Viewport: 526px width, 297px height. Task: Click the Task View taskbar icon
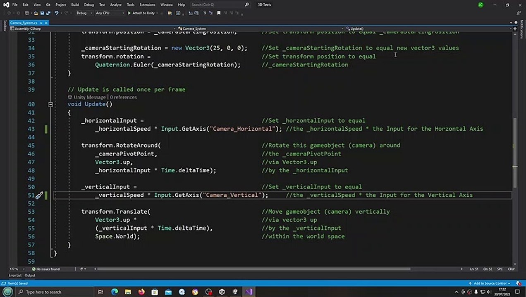(x=100, y=292)
